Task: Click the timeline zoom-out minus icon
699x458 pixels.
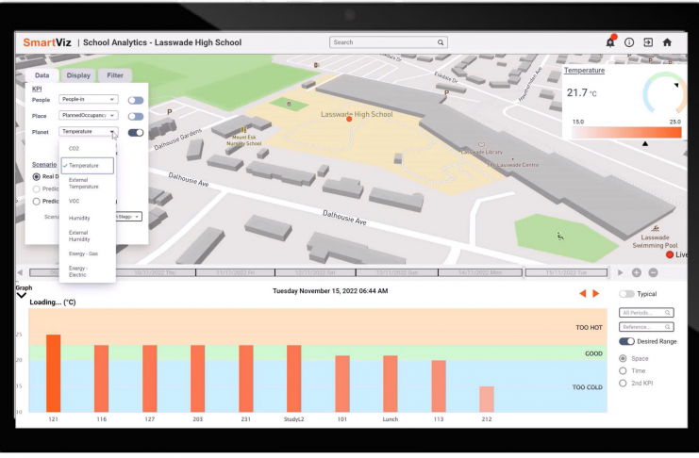Action: pos(653,272)
